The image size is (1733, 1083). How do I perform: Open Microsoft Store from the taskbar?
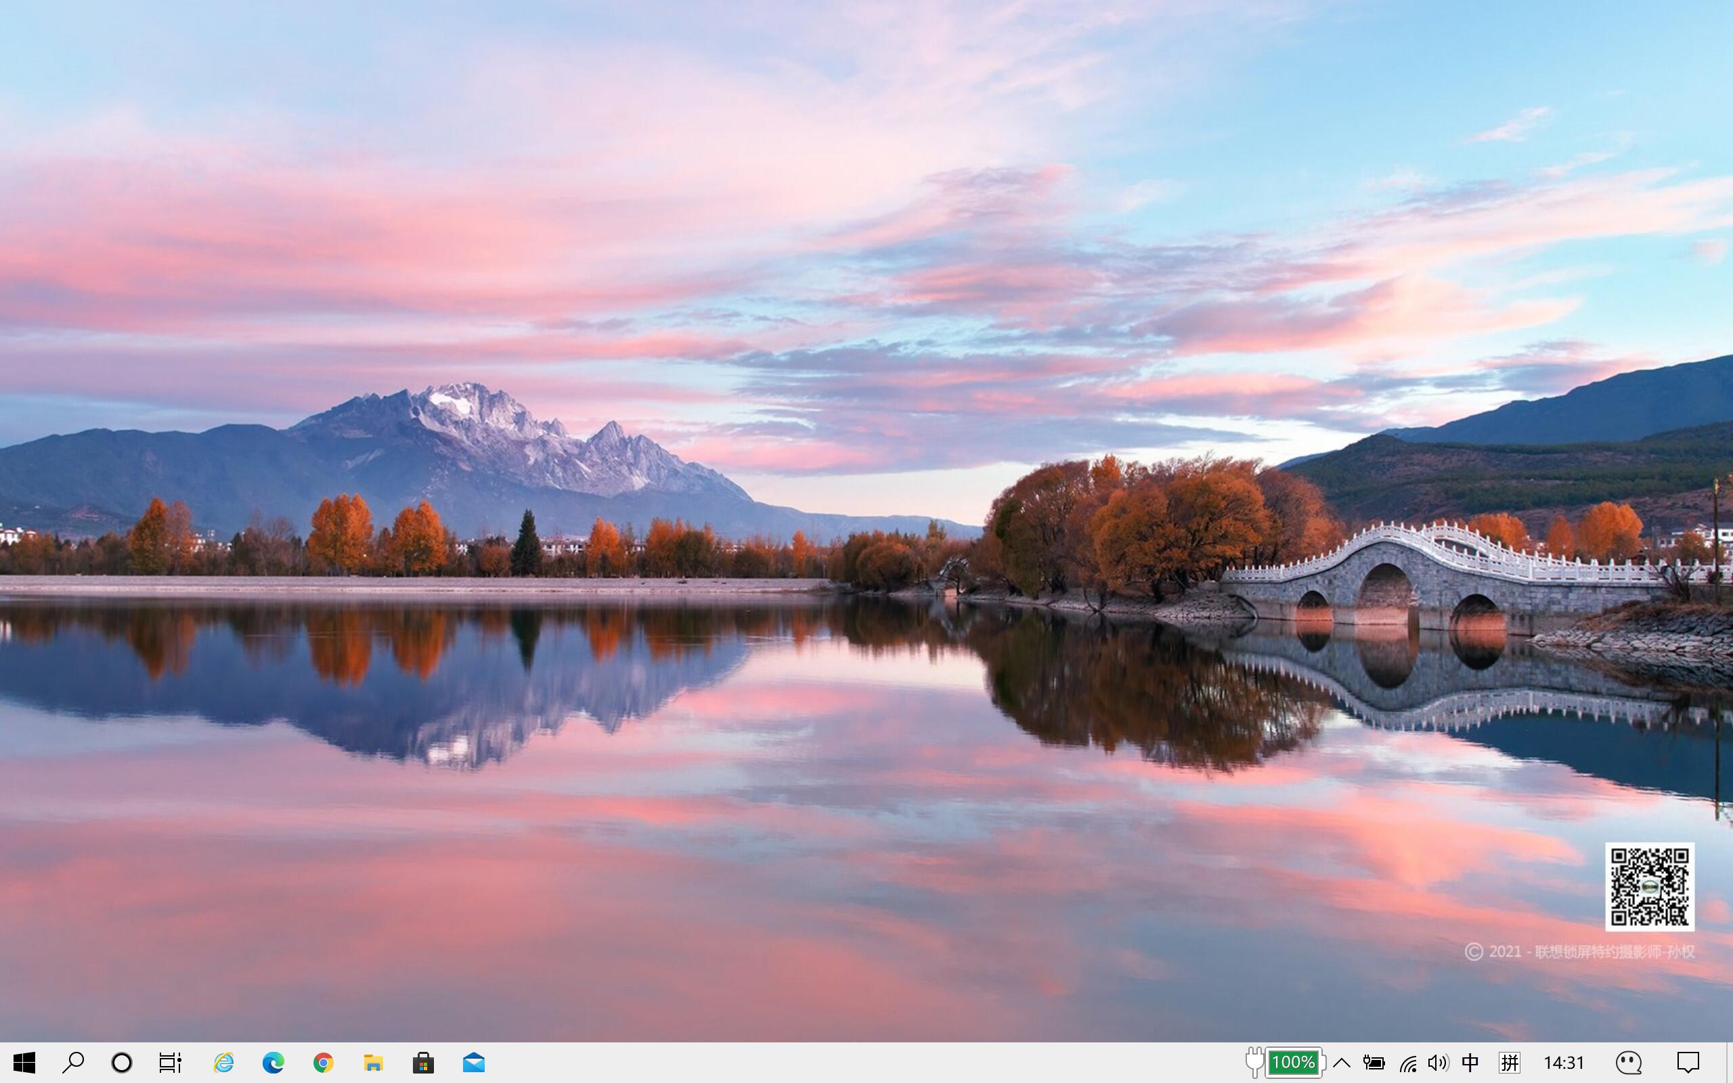[423, 1062]
